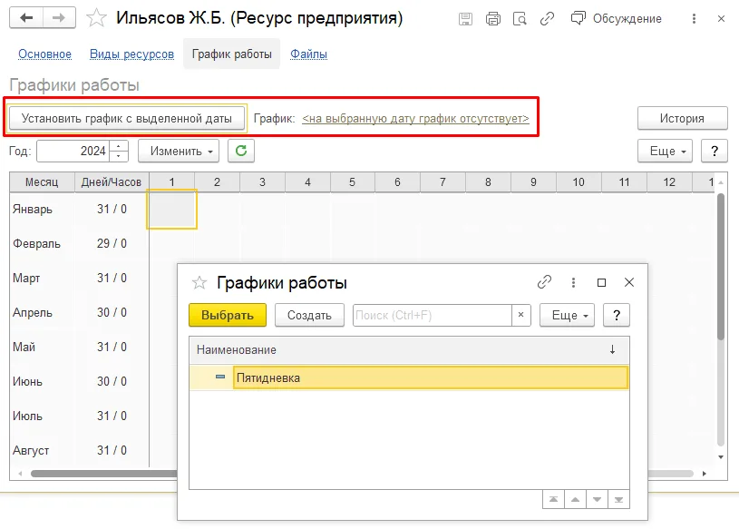Image resolution: width=739 pixels, height=529 pixels.
Task: Clear the search field with the x
Action: 520,315
